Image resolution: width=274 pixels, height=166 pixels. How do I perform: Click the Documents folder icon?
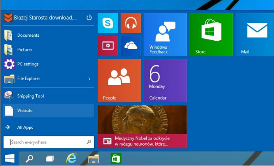click(x=8, y=35)
